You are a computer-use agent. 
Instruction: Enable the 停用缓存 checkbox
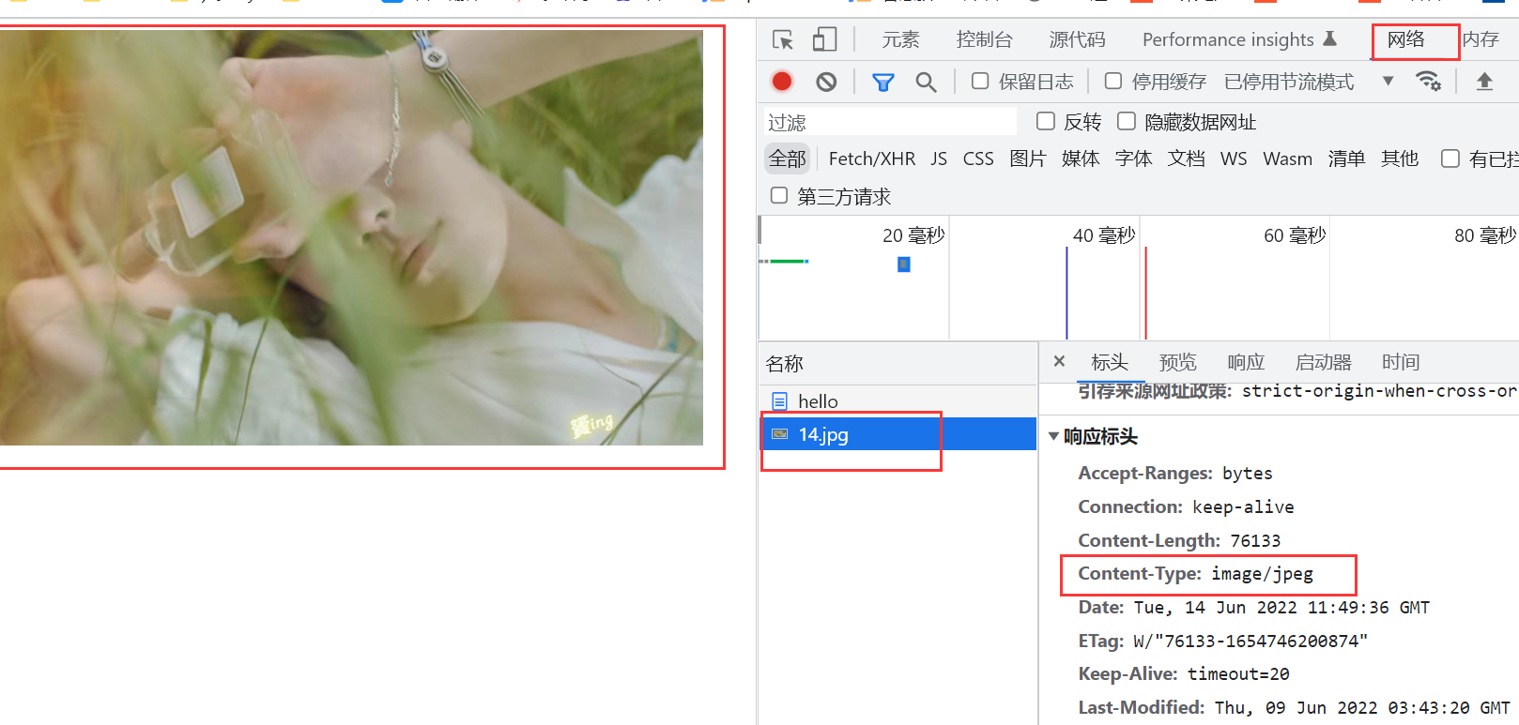tap(1113, 82)
